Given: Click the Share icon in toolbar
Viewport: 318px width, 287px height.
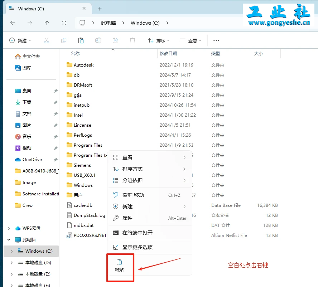Looking at the screenshot, I should [x=115, y=40].
